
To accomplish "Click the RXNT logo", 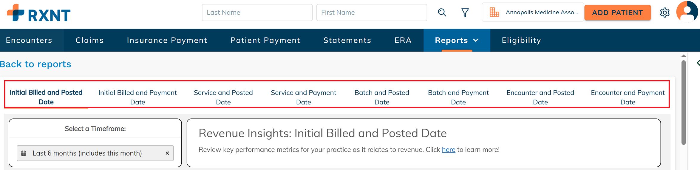I will click(39, 13).
